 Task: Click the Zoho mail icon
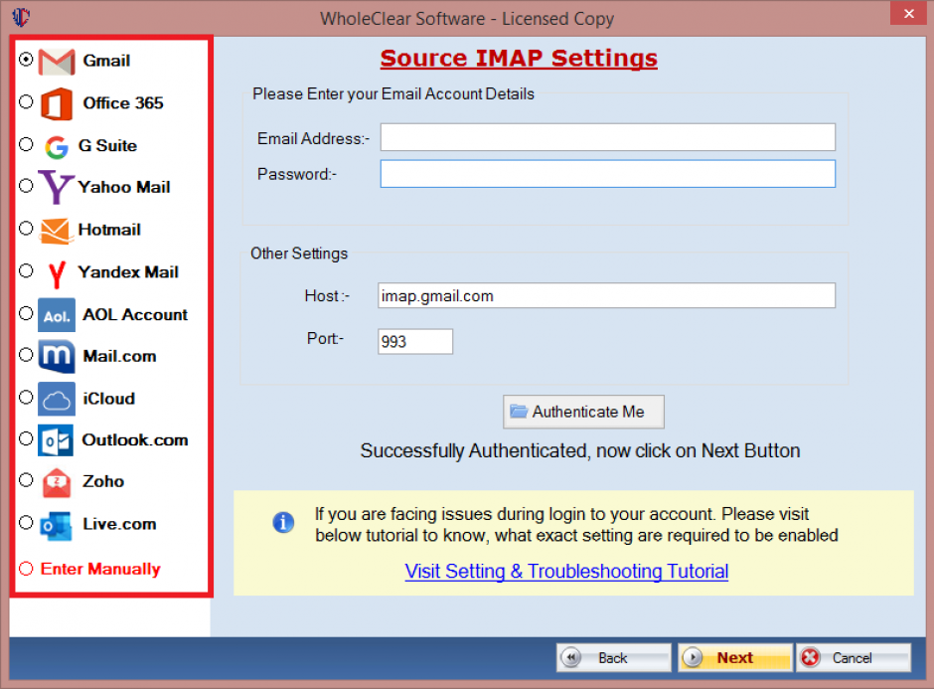click(56, 482)
